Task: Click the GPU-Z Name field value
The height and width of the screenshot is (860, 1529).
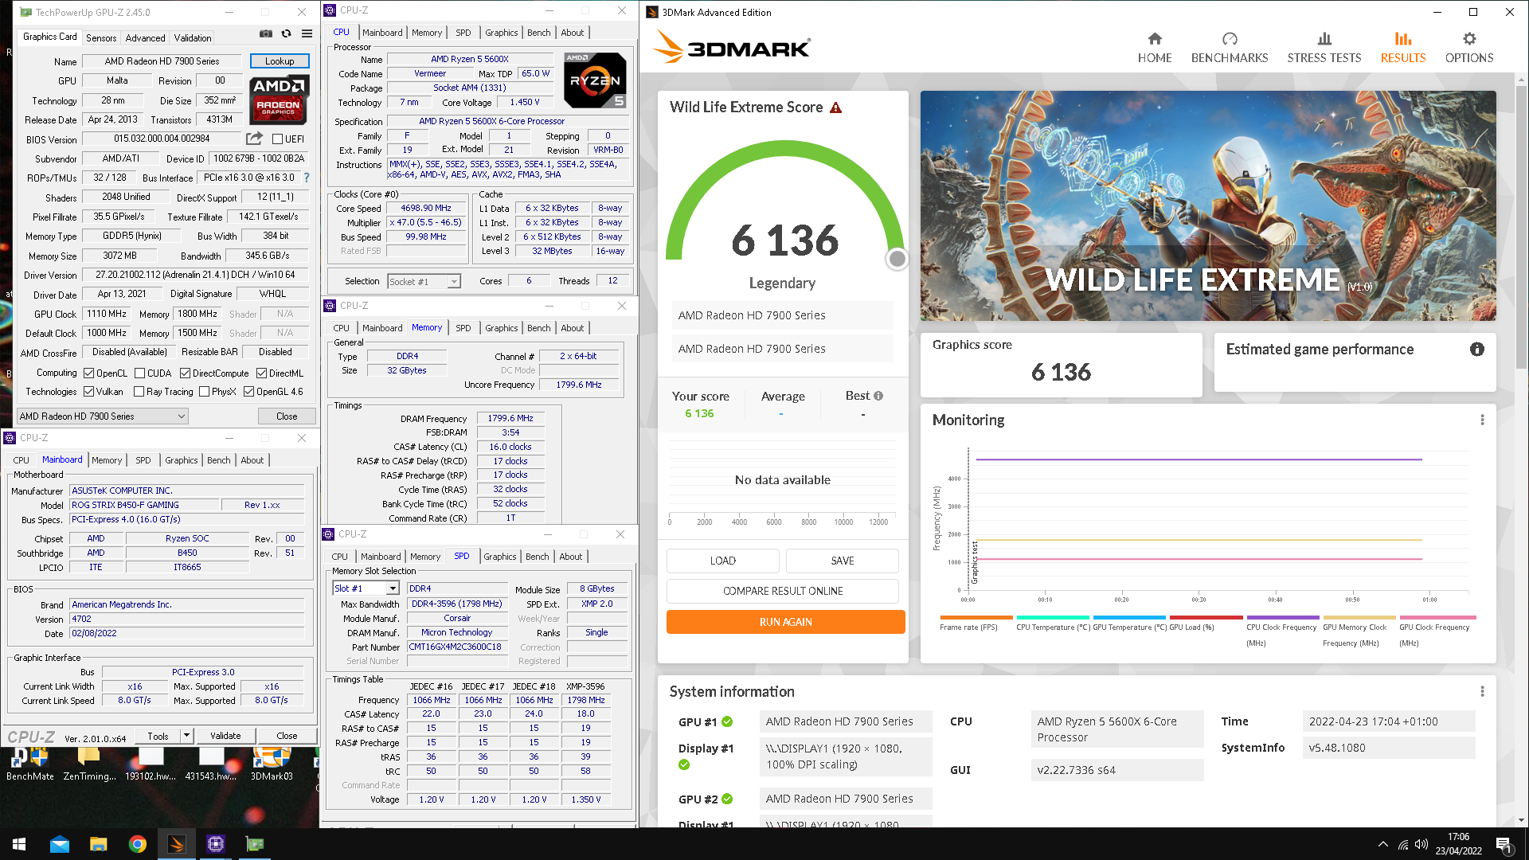Action: [162, 61]
